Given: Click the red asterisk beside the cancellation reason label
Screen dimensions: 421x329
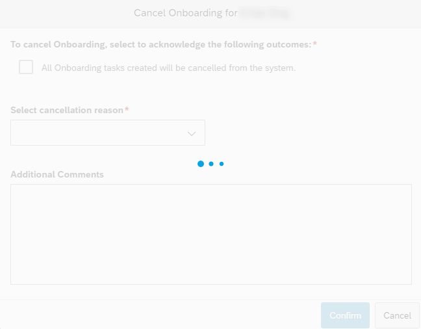Looking at the screenshot, I should 127,109.
